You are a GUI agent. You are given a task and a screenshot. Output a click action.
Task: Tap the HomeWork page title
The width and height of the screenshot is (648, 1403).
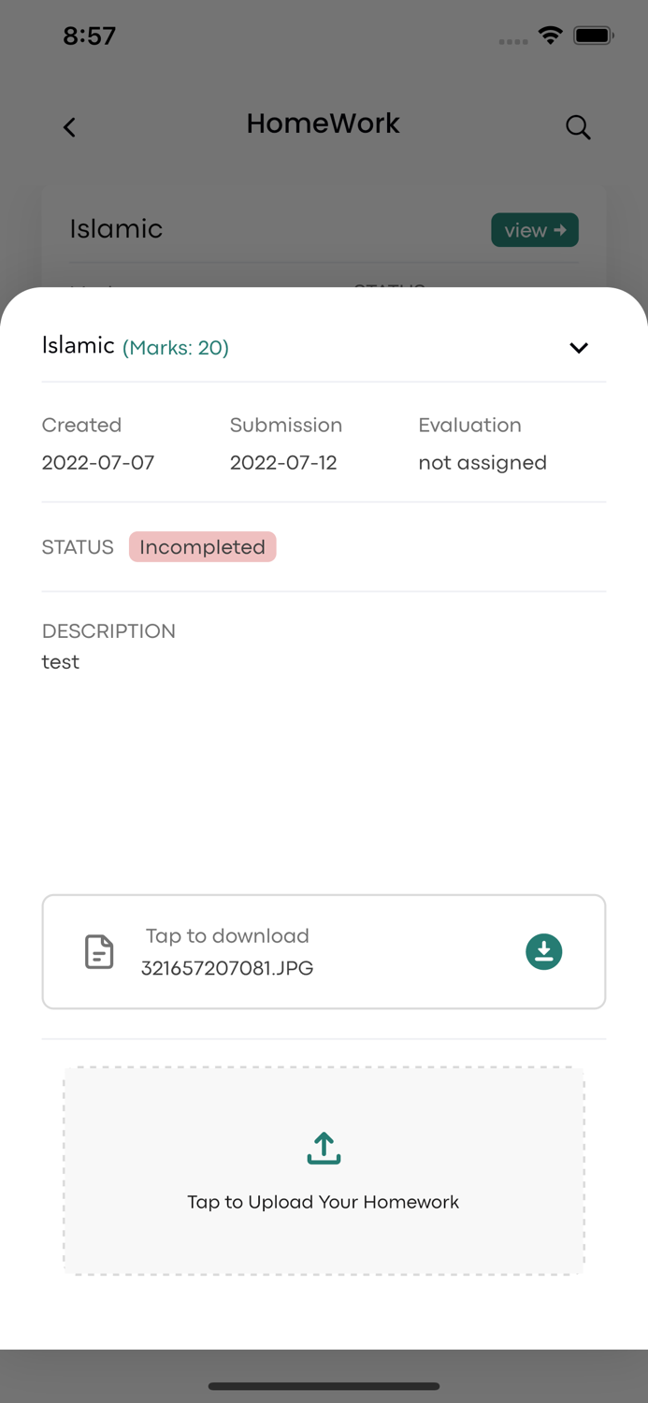324,123
